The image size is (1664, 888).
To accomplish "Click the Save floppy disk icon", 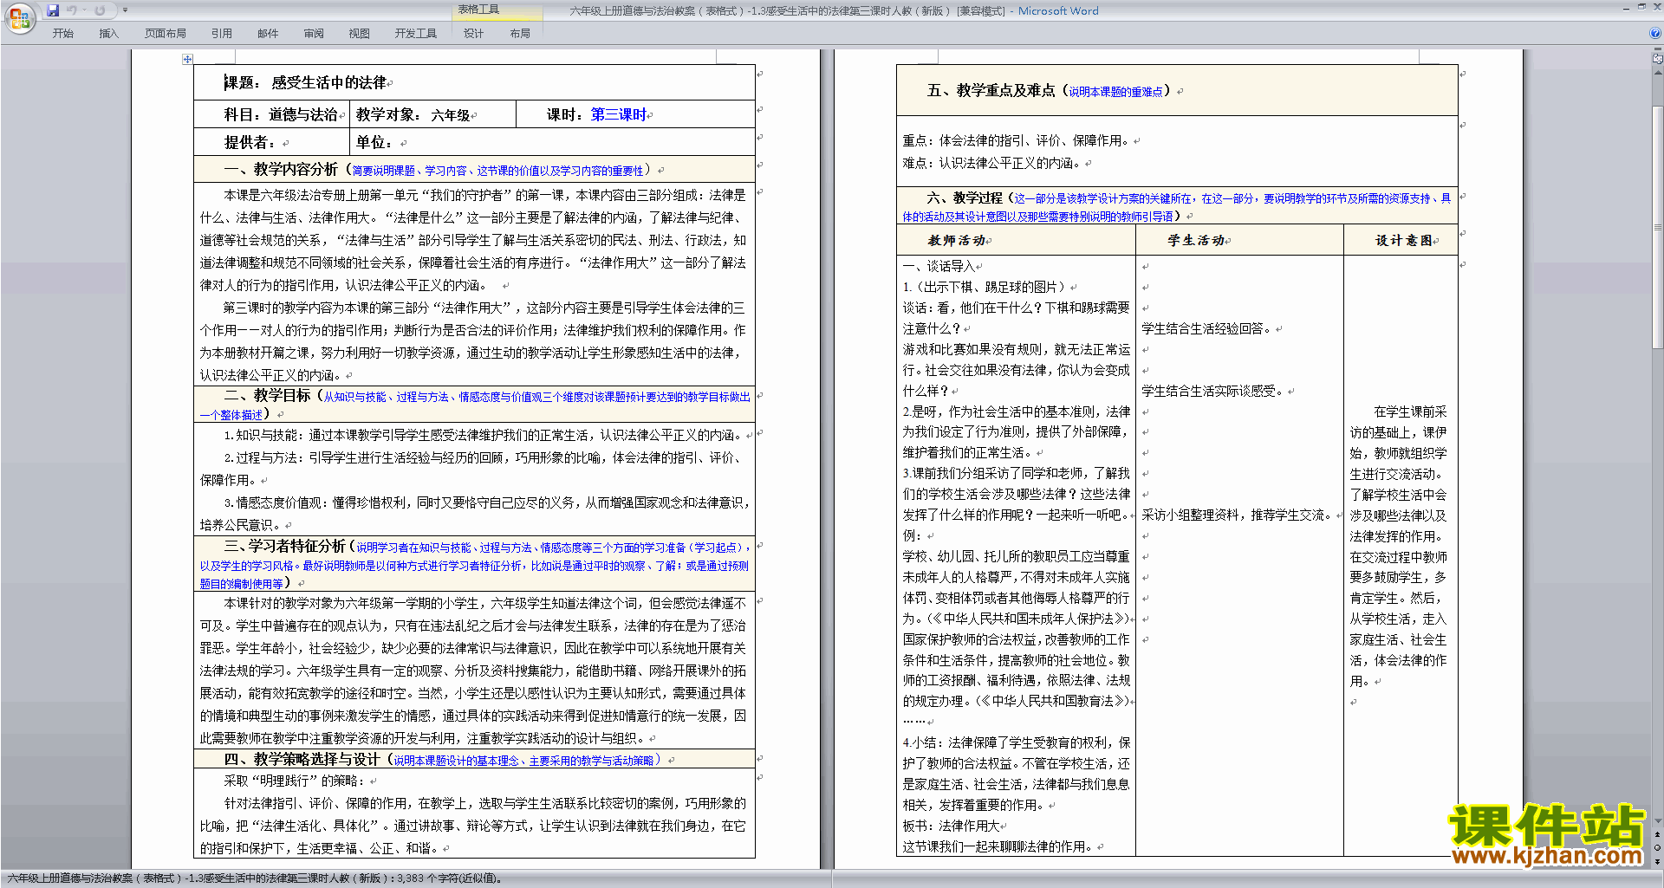I will pos(53,10).
